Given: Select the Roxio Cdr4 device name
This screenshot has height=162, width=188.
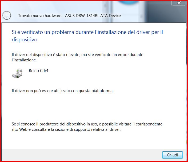Looking at the screenshot, I should click(x=38, y=71).
